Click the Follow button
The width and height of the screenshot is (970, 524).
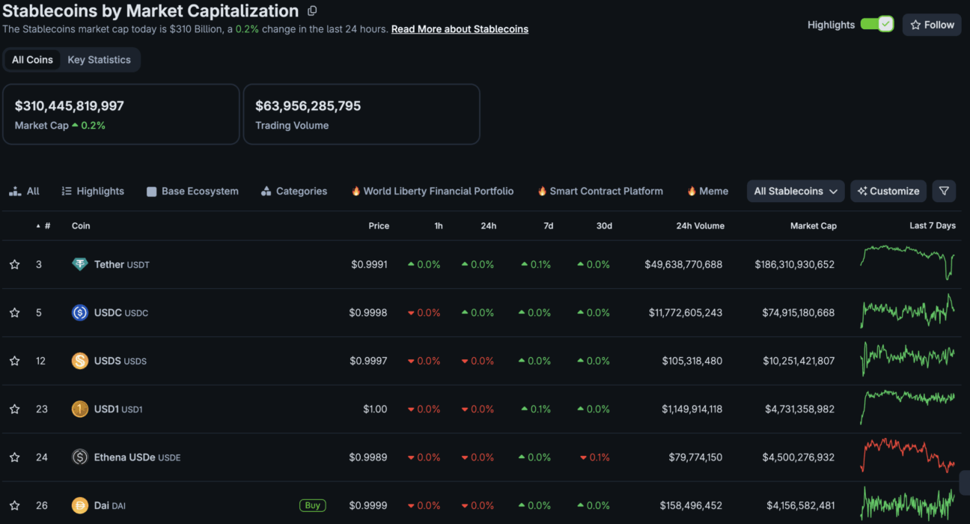pos(932,25)
